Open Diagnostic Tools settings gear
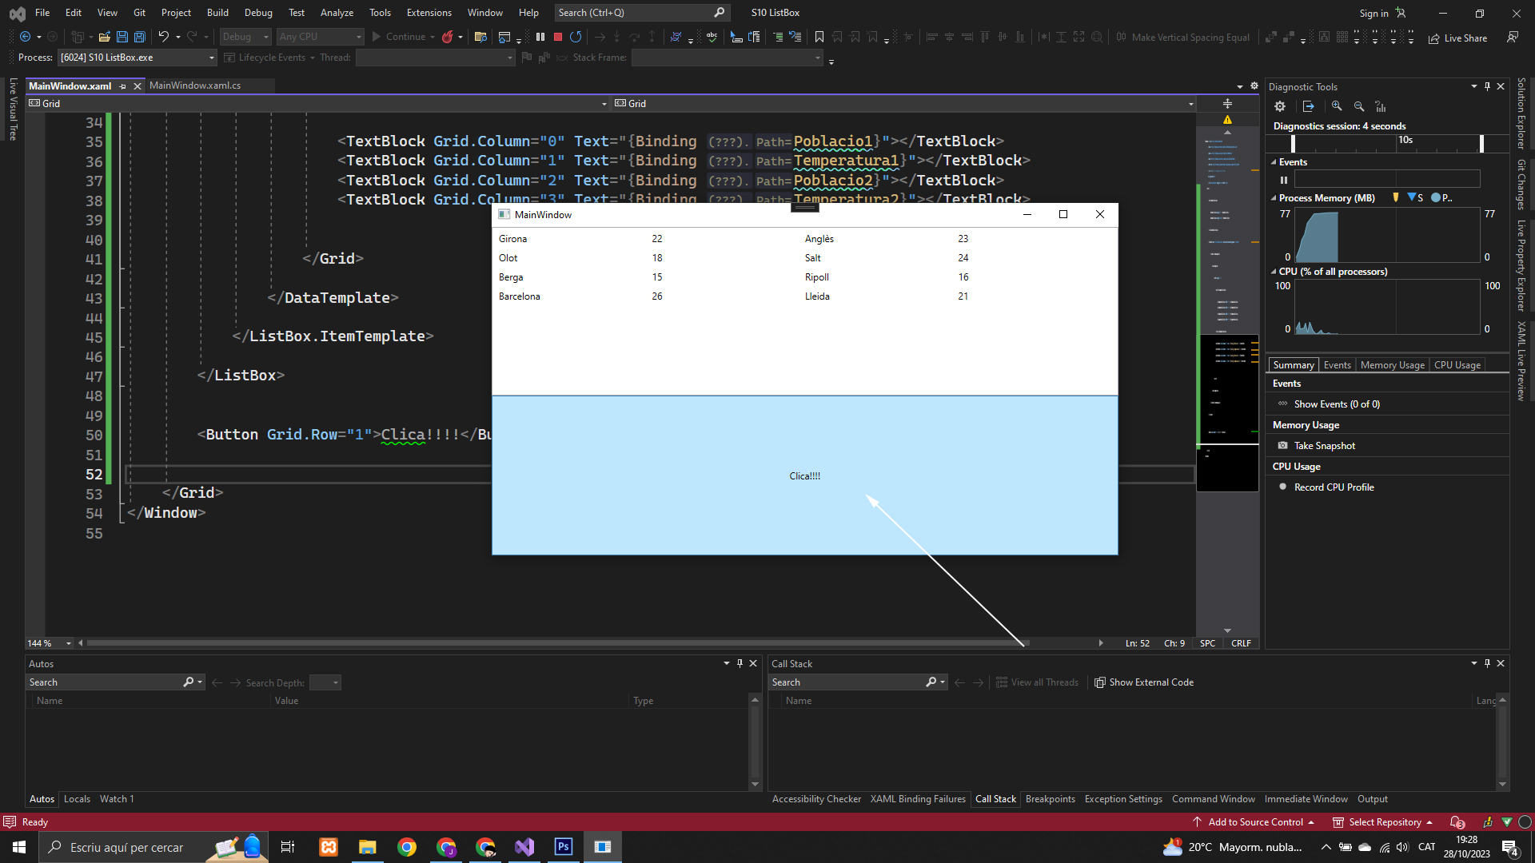This screenshot has width=1535, height=863. point(1280,106)
